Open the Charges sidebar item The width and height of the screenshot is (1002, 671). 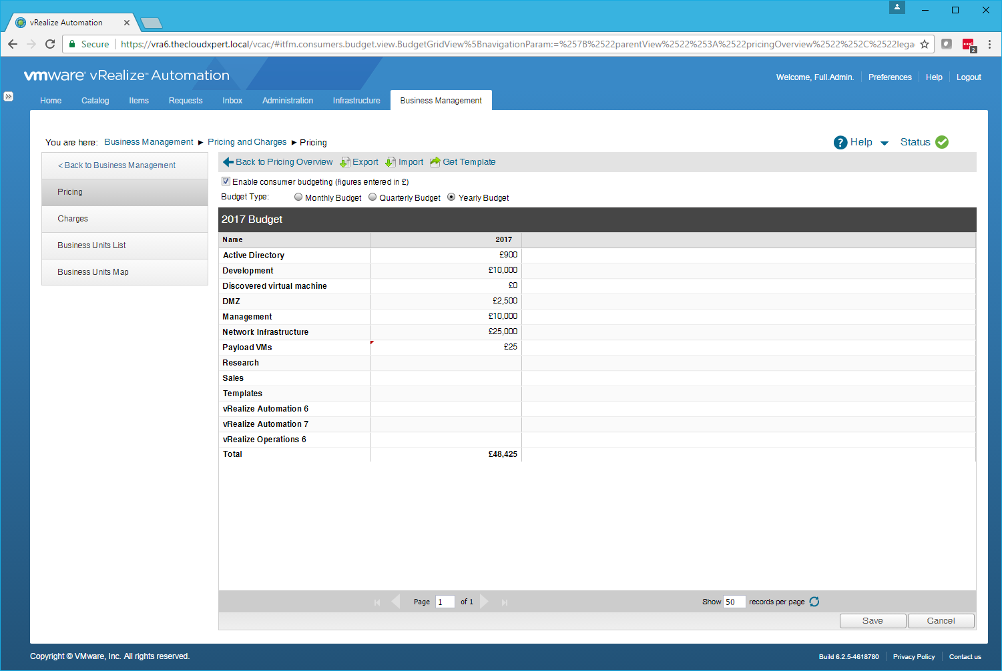(x=73, y=219)
